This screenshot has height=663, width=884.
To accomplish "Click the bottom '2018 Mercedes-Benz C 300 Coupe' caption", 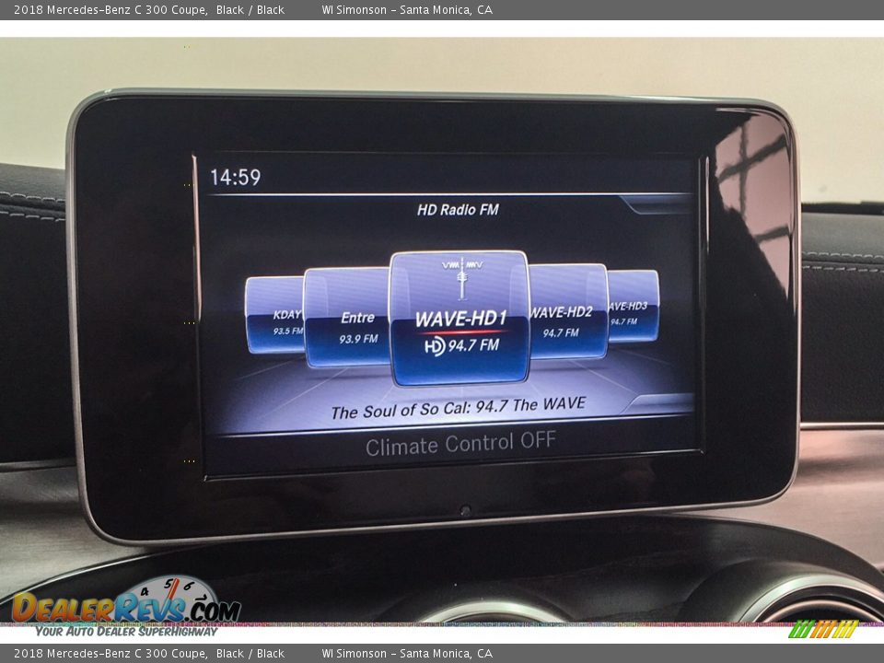I will (x=110, y=654).
